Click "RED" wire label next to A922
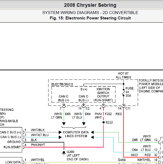Viewport: 163px width, 164px height. (148, 155)
